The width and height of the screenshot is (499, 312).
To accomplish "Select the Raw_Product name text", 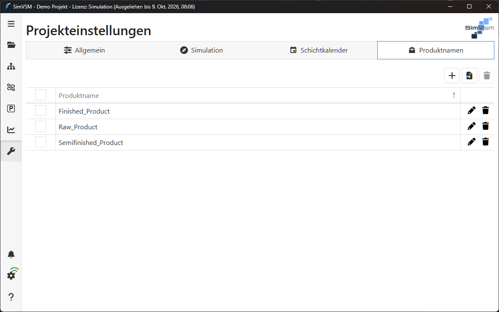I will pos(78,127).
